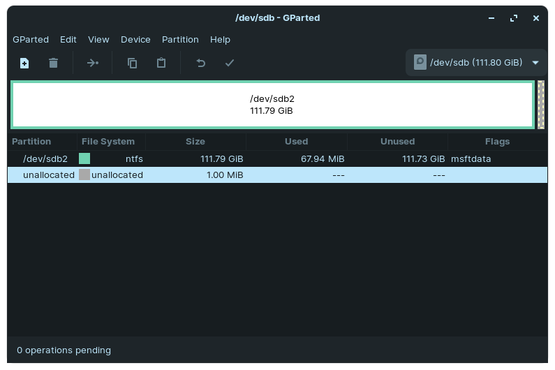Select the /dev/sdb2 row name
555x370 pixels.
point(45,159)
